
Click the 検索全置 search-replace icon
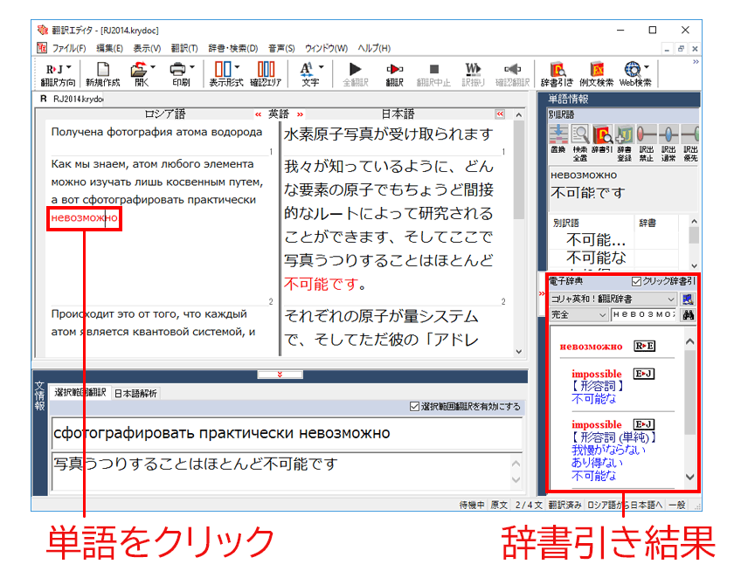point(580,134)
